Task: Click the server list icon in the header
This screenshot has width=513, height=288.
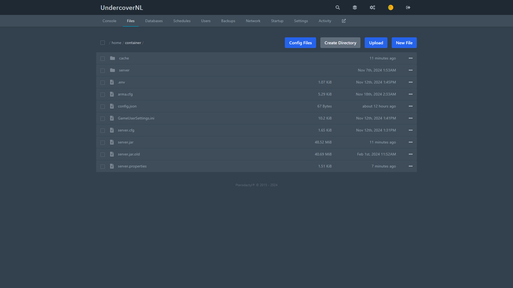Action: pos(355,7)
